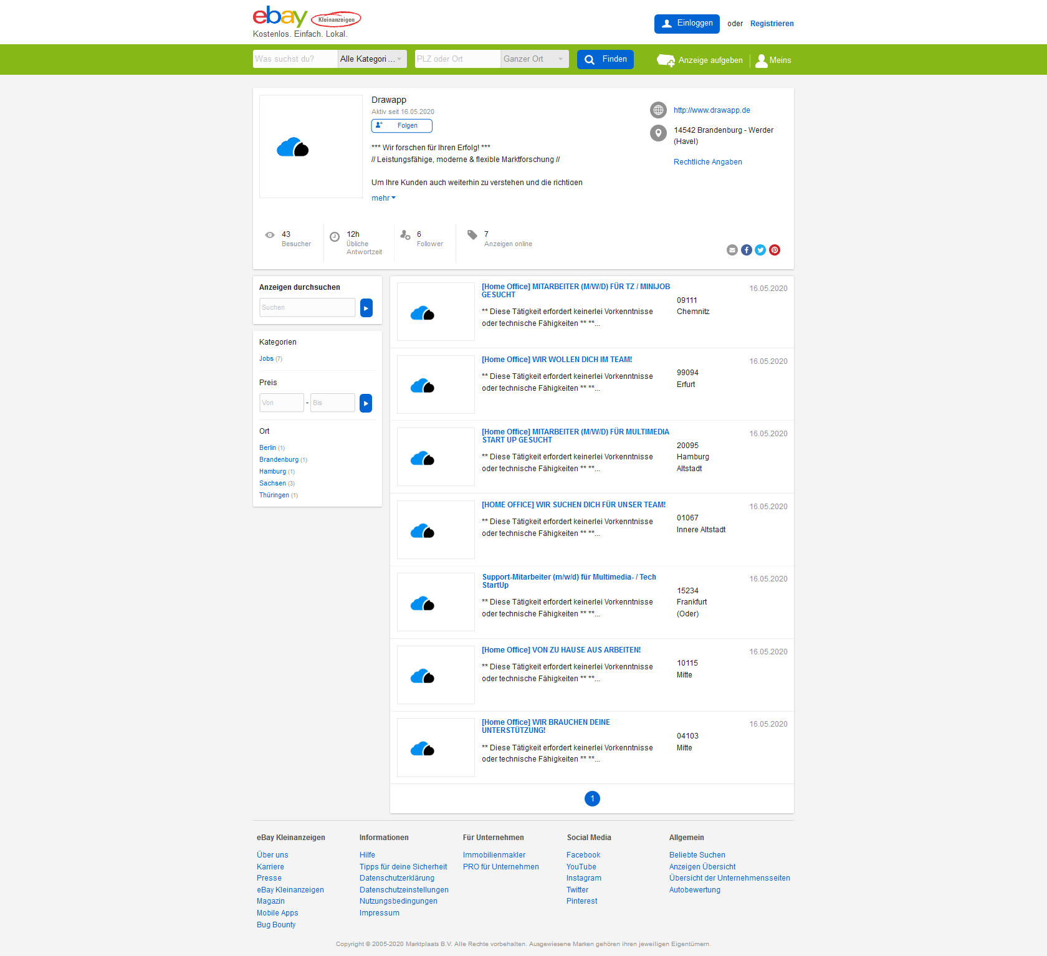Click the Anzeige aufgeben icon

pos(666,60)
